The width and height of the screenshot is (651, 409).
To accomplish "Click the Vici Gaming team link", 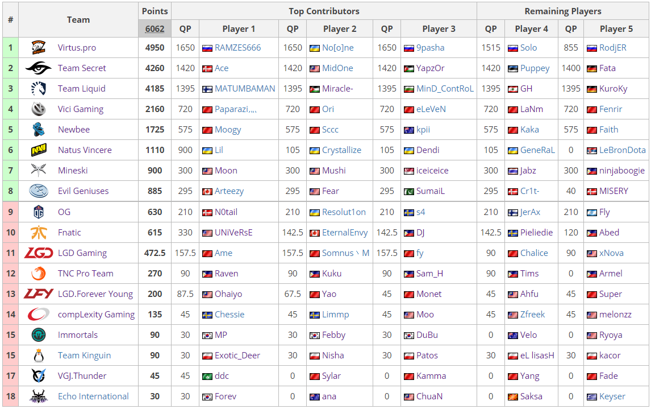I will click(81, 109).
